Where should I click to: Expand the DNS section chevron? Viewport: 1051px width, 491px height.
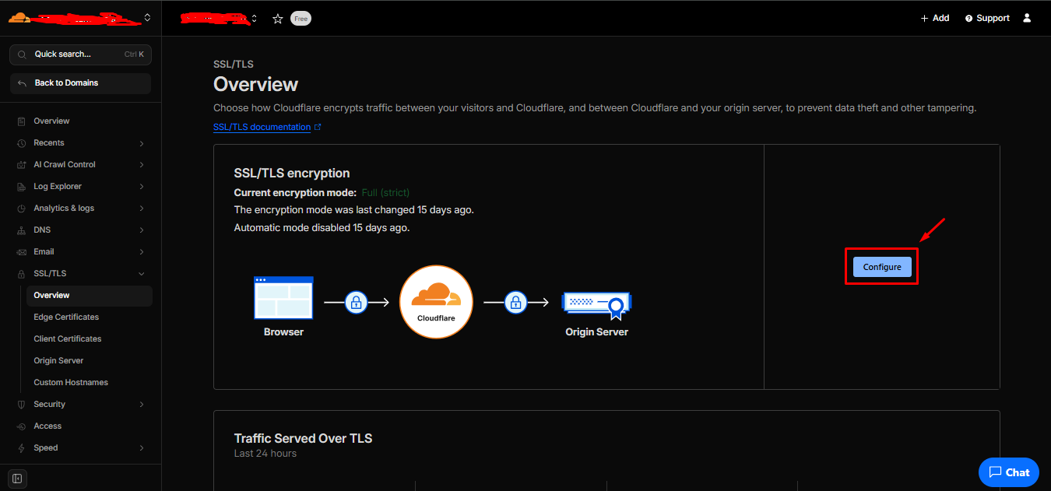coord(142,230)
